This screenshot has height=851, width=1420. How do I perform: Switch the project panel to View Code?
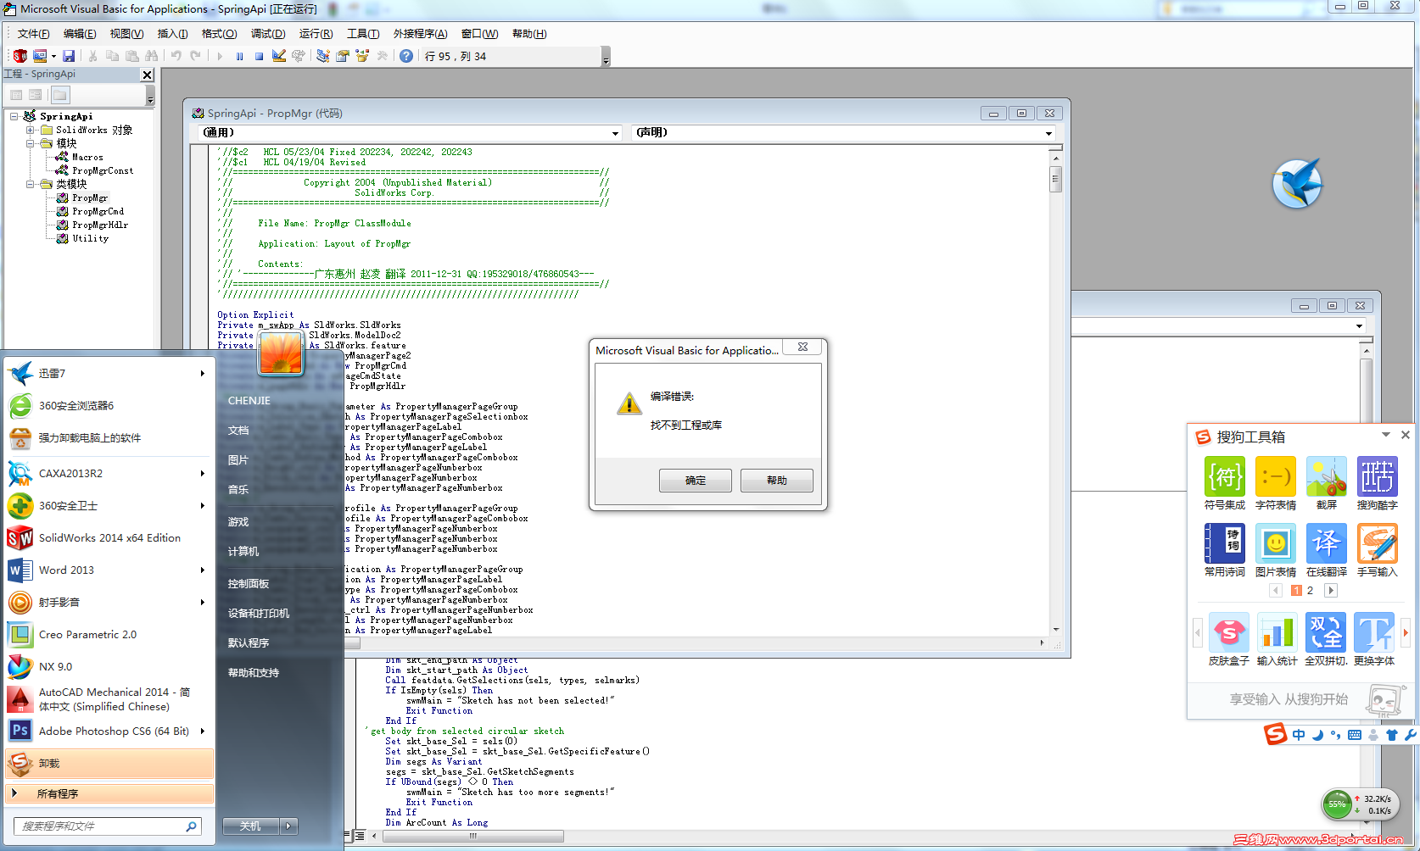pos(16,95)
